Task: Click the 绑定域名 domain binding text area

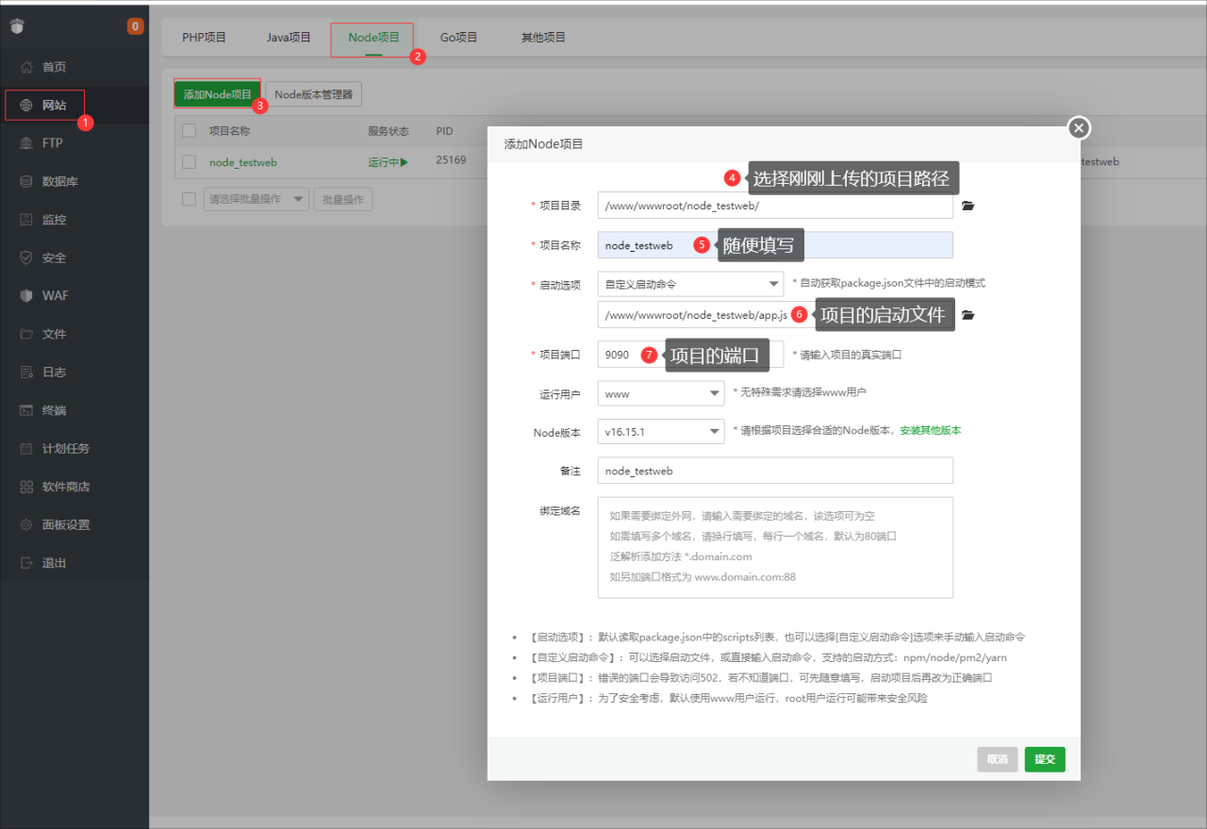Action: pos(775,547)
